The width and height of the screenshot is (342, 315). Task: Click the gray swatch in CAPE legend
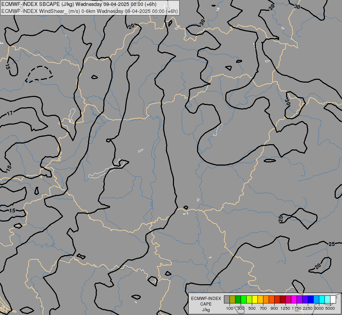coord(227,300)
